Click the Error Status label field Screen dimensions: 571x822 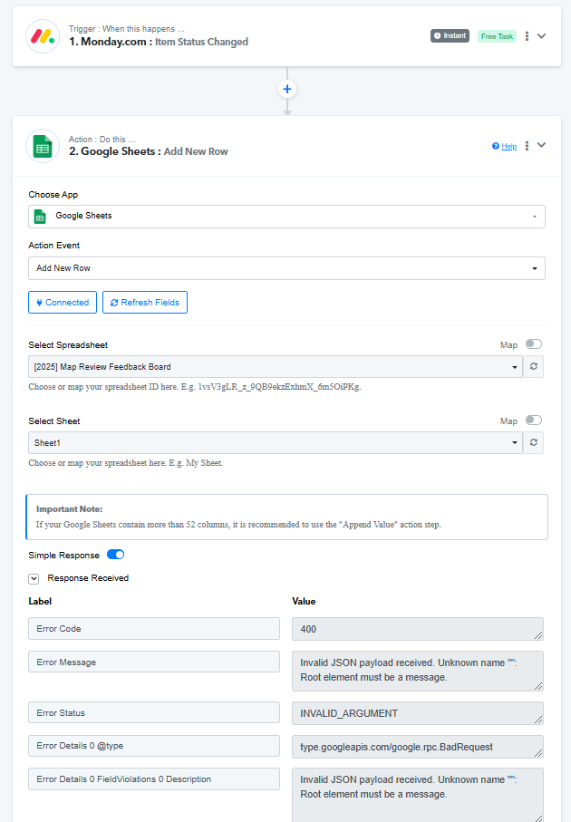coord(154,713)
